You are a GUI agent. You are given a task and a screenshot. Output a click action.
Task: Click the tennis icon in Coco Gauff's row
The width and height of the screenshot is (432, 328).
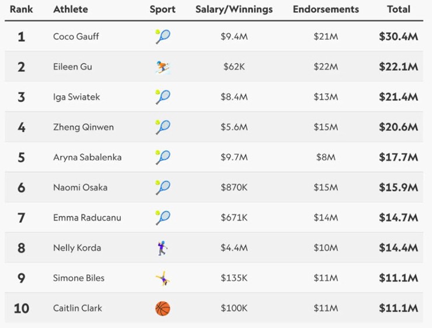click(162, 36)
